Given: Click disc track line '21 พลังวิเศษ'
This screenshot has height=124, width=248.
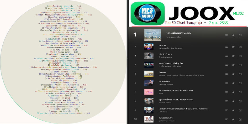Looking at the screenshot, I should [x=64, y=50].
